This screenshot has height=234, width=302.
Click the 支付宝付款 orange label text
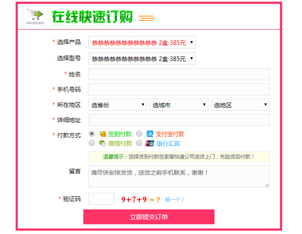[x=170, y=134]
